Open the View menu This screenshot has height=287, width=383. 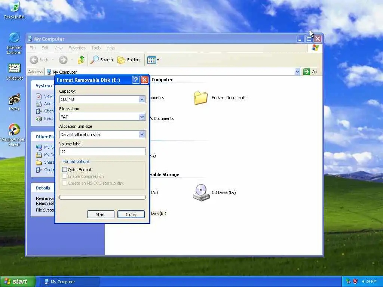coord(58,48)
